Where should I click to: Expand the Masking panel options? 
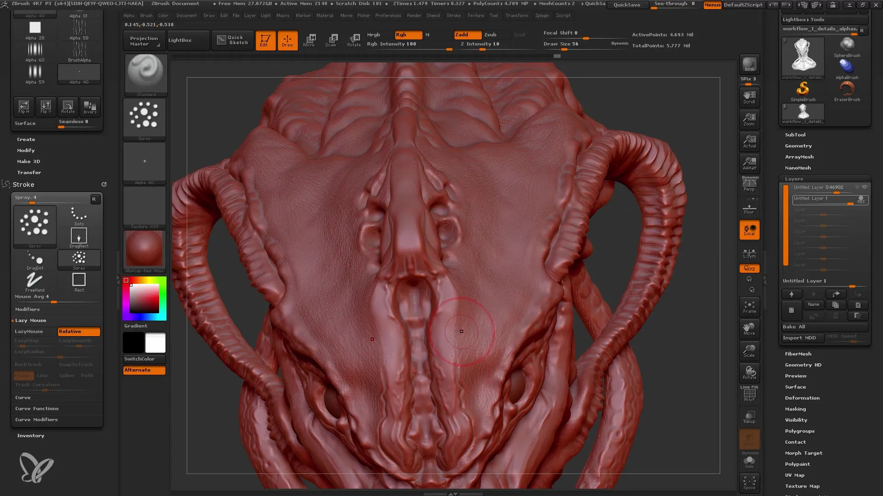(x=796, y=409)
